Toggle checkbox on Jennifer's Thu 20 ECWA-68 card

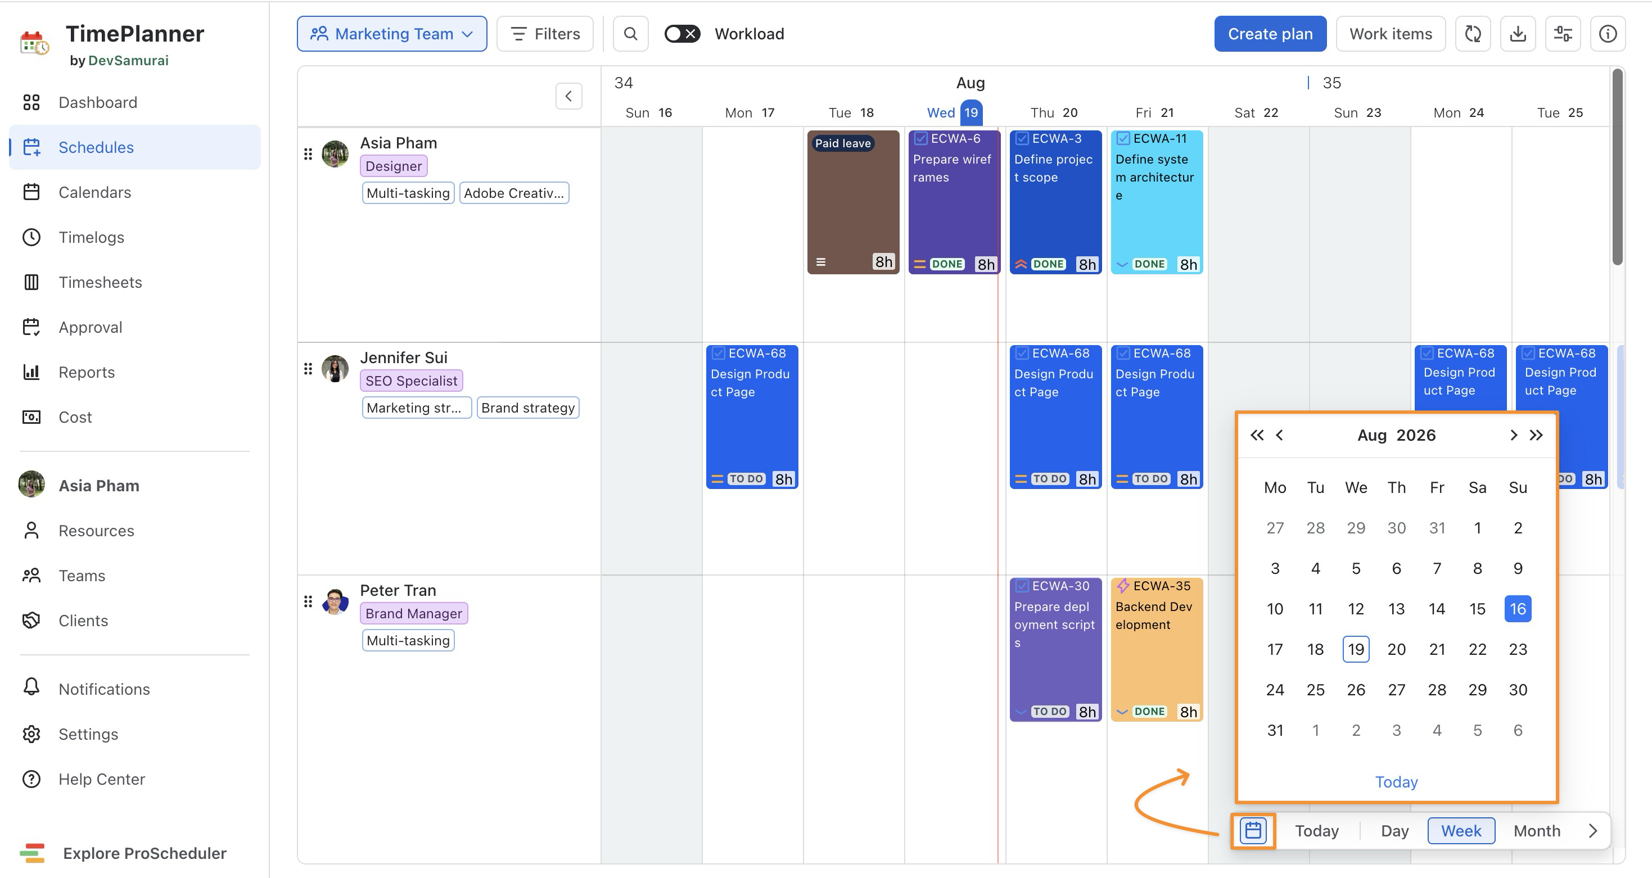[1022, 353]
